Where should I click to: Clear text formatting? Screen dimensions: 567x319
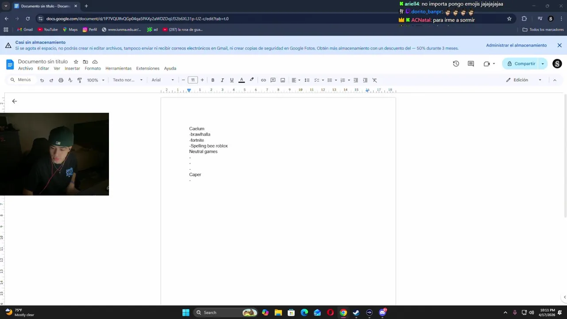(375, 80)
